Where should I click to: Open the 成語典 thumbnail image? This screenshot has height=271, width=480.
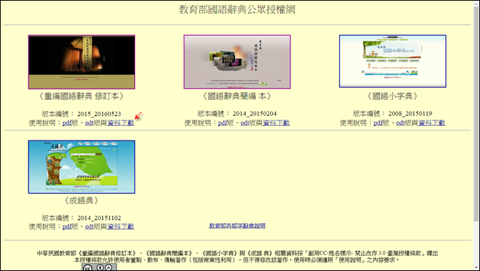pos(81,167)
